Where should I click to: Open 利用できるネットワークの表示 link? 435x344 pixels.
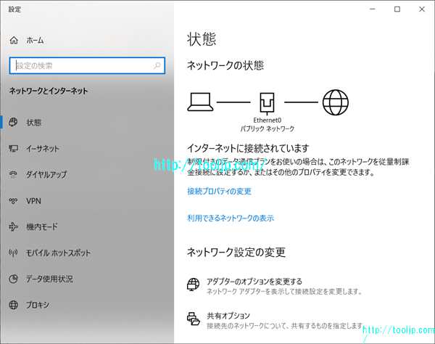tap(231, 218)
